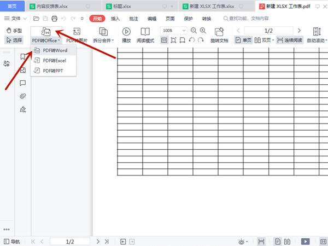The height and width of the screenshot is (246, 328).
Task: Open the attachments paperclip panel
Action: click(x=23, y=96)
